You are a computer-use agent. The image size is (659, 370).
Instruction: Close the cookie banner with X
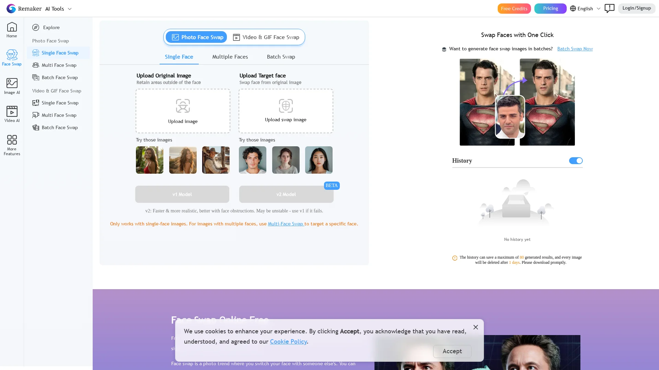pos(475,327)
